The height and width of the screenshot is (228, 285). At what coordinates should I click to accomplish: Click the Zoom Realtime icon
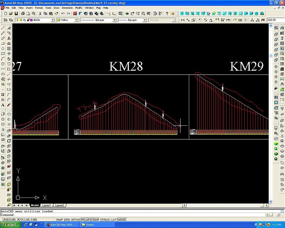coord(138,13)
